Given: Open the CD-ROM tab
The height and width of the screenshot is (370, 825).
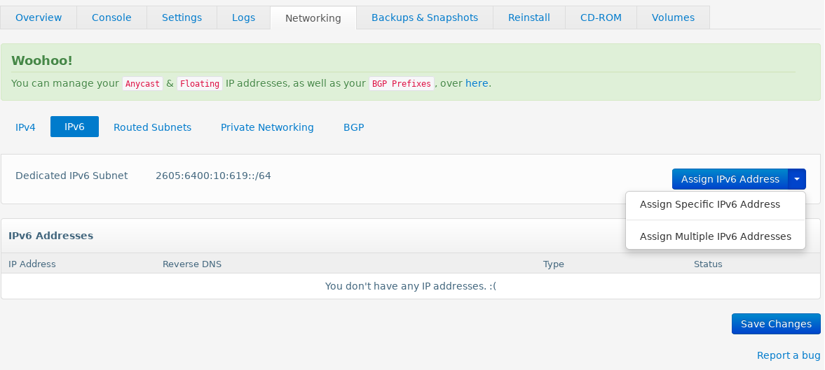Looking at the screenshot, I should [601, 17].
